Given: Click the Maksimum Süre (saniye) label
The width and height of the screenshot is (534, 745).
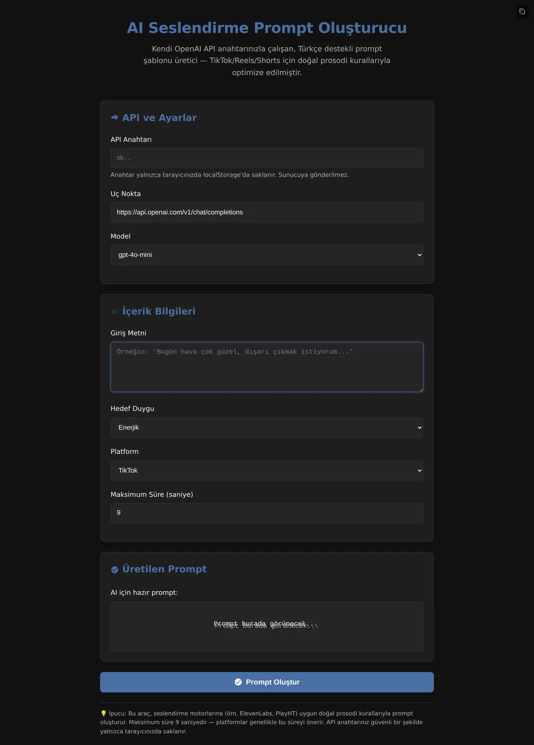Looking at the screenshot, I should point(152,494).
